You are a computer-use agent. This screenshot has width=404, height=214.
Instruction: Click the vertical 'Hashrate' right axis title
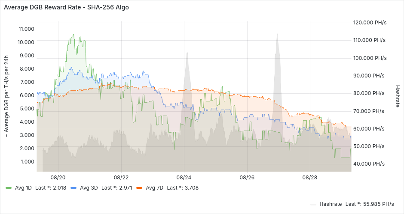[397, 96]
